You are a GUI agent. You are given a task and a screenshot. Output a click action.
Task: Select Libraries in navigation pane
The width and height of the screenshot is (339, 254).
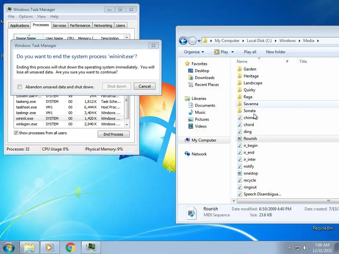199,98
